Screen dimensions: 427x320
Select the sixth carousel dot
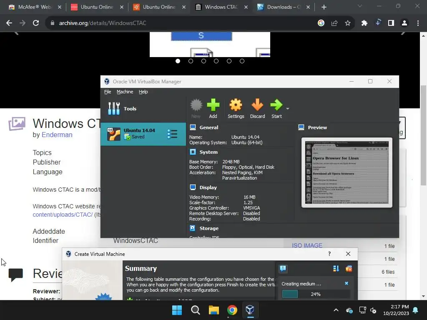[242, 61]
